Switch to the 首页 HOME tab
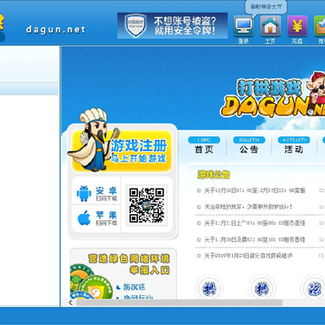 tap(204, 145)
